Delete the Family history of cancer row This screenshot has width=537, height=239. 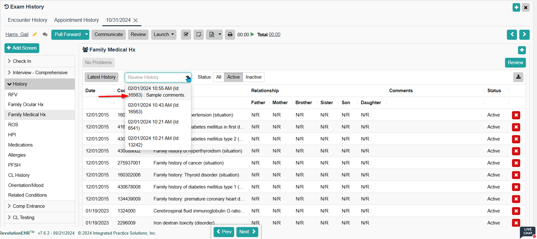(516, 163)
